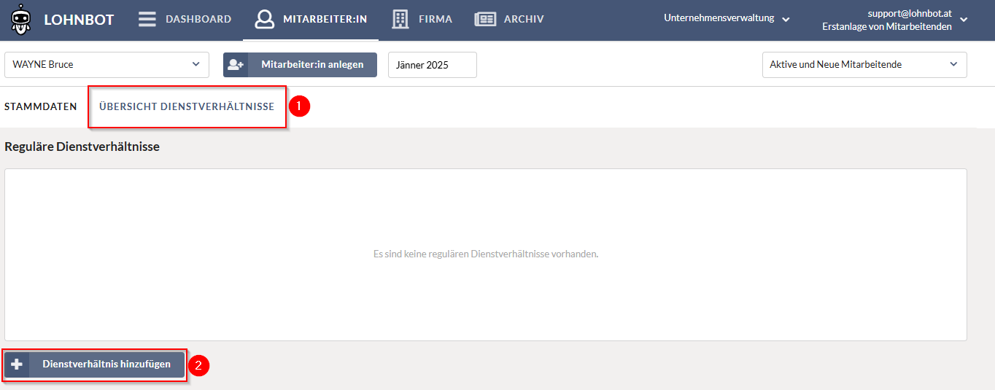Click the Dienstverhältnis hinzufügen button
Image resolution: width=995 pixels, height=390 pixels.
(94, 364)
